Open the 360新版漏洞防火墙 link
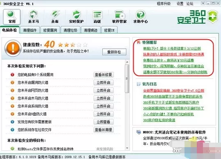This screenshot has height=159, width=221. [x=173, y=108]
